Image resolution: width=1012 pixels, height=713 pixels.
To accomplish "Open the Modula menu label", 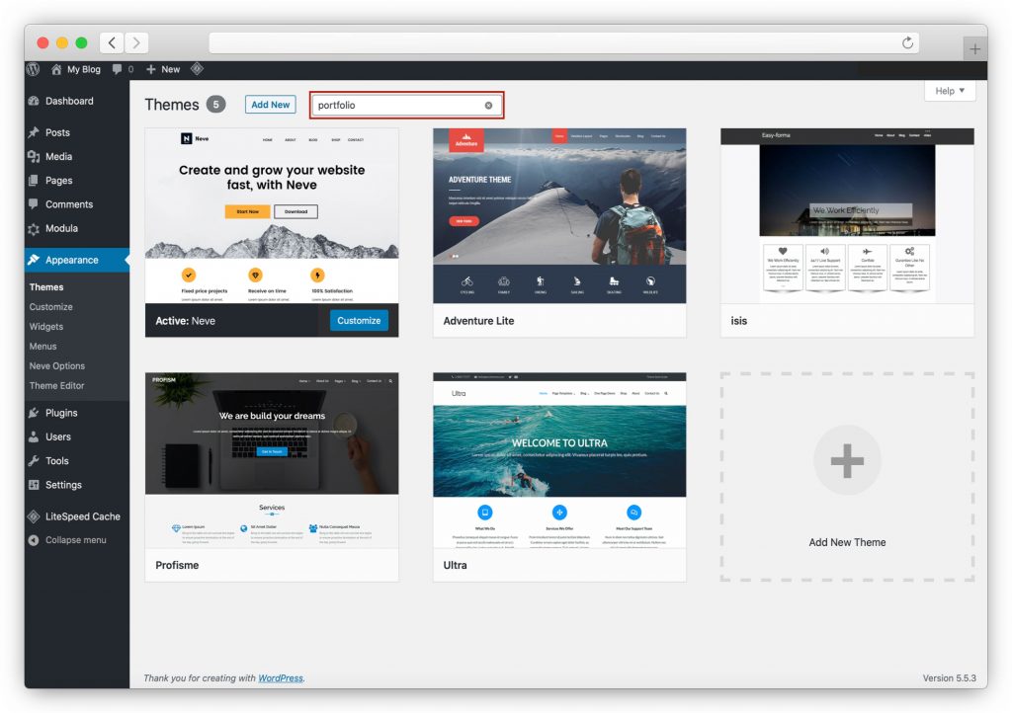I will coord(61,228).
